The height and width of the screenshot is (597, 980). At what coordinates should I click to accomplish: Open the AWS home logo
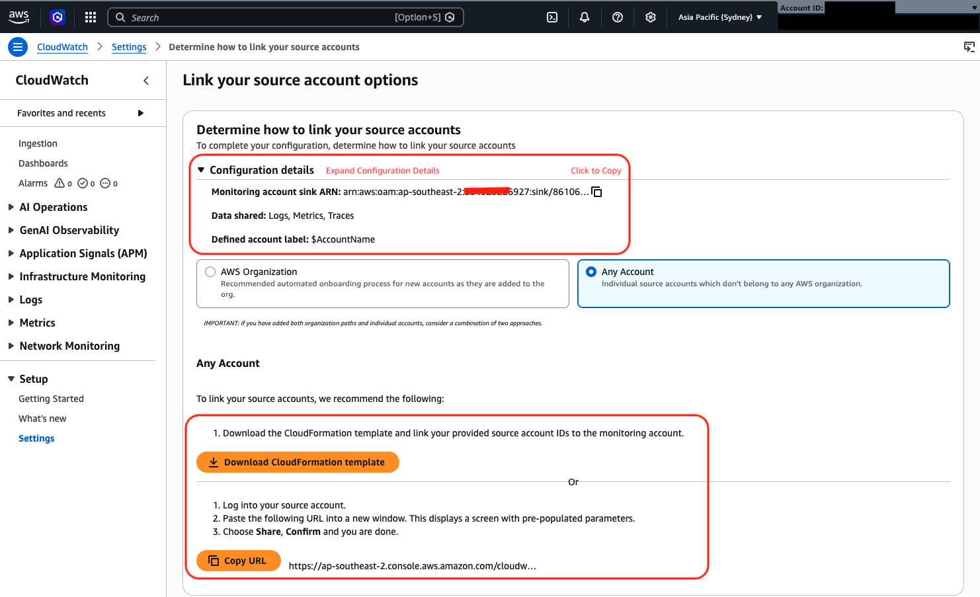pyautogui.click(x=19, y=17)
